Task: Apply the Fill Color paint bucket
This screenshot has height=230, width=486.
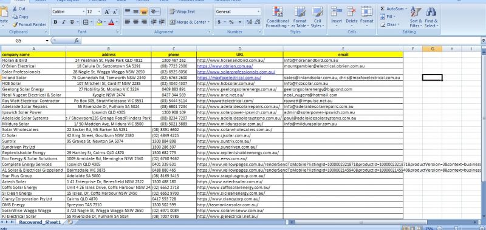Action: point(99,22)
